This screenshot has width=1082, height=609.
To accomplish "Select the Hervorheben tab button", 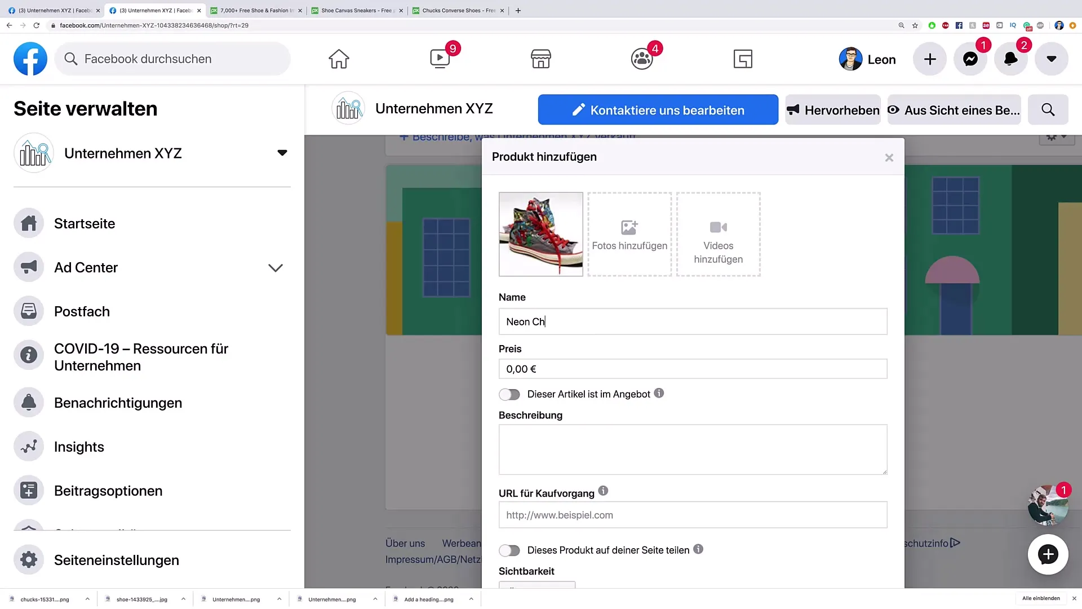I will [x=833, y=110].
